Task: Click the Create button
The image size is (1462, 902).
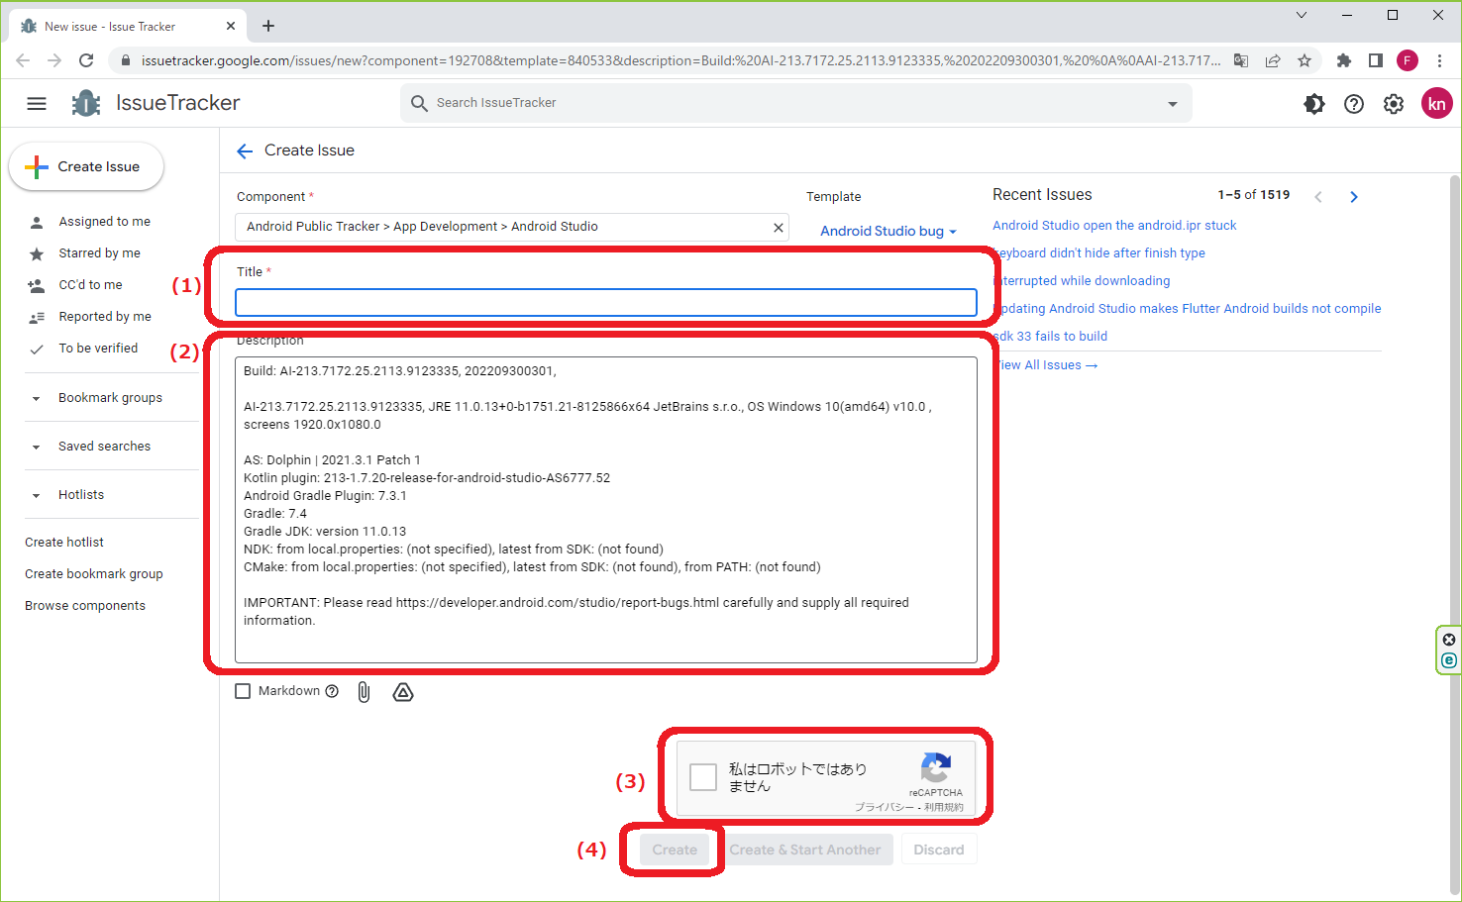Action: click(675, 850)
